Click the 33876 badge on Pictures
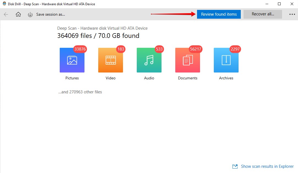Image resolution: width=298 pixels, height=173 pixels. [x=80, y=49]
